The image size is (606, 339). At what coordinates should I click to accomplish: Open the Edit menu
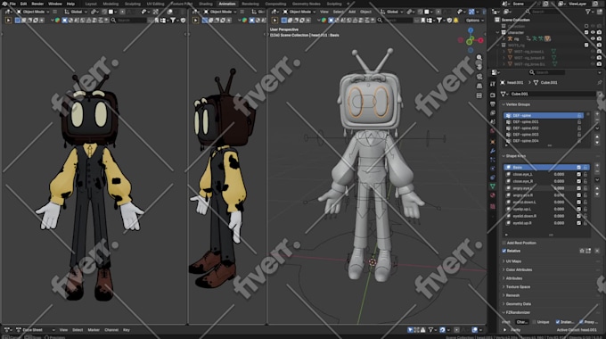[x=23, y=4]
